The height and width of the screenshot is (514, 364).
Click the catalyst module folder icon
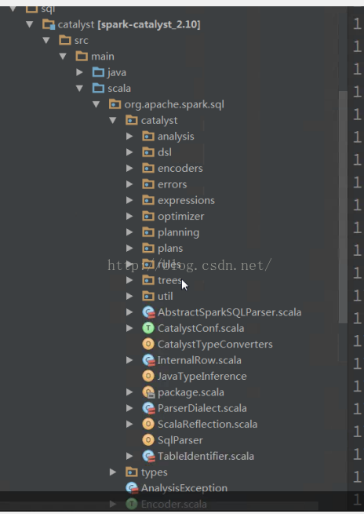coord(49,24)
